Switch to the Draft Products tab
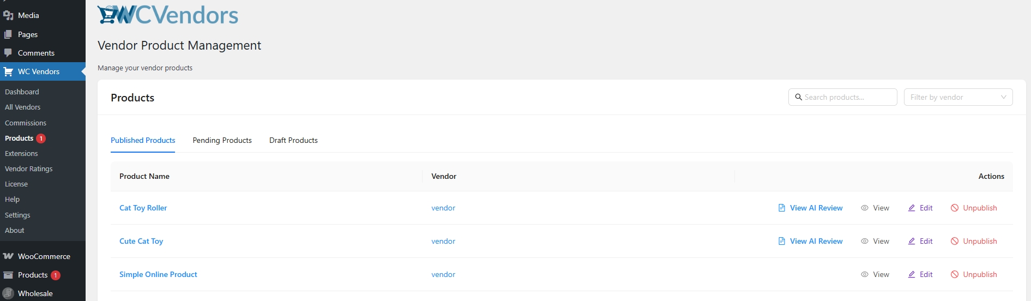The width and height of the screenshot is (1031, 301). pyautogui.click(x=293, y=140)
